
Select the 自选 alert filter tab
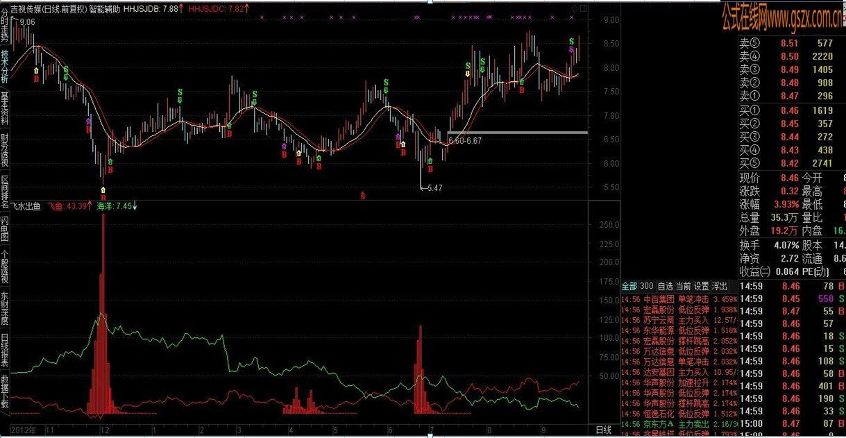coord(665,286)
